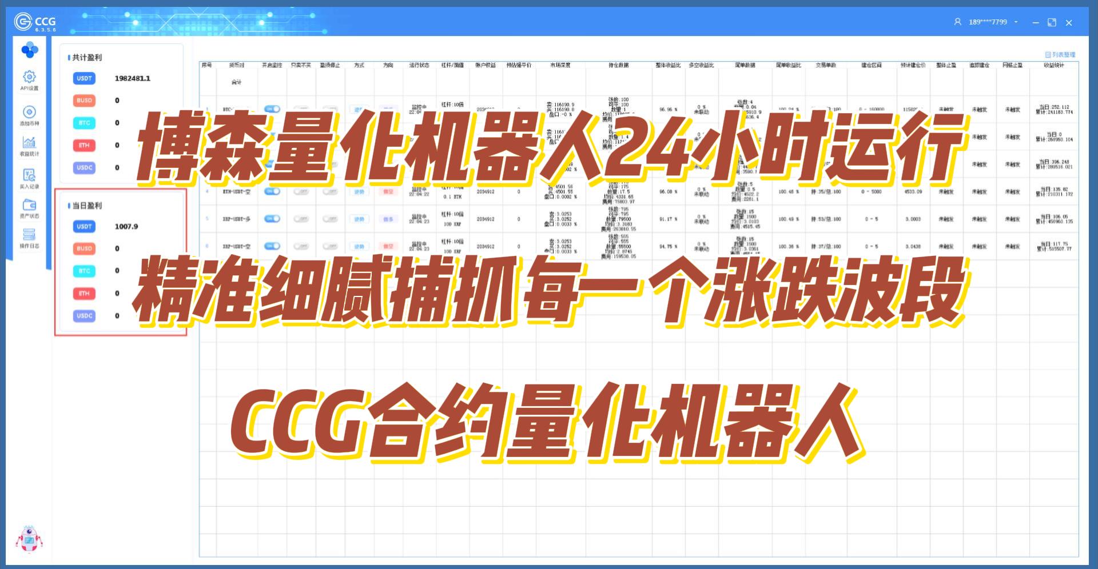Click the 添加币种 sidebar icon

point(29,112)
